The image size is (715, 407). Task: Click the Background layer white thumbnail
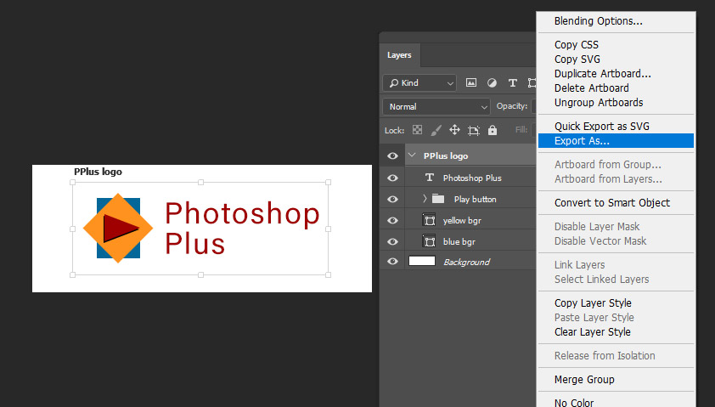[422, 261]
